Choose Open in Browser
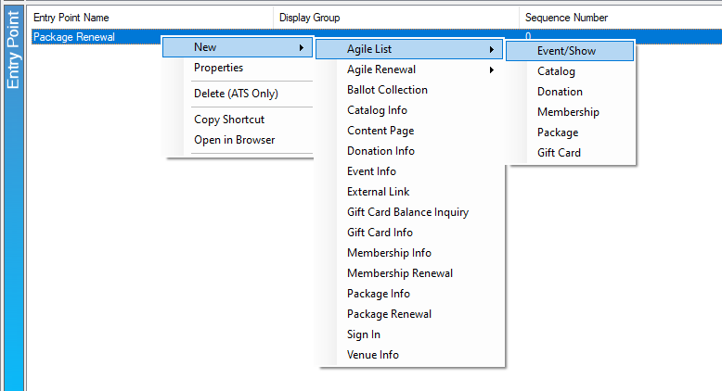This screenshot has height=391, width=722. [x=238, y=140]
